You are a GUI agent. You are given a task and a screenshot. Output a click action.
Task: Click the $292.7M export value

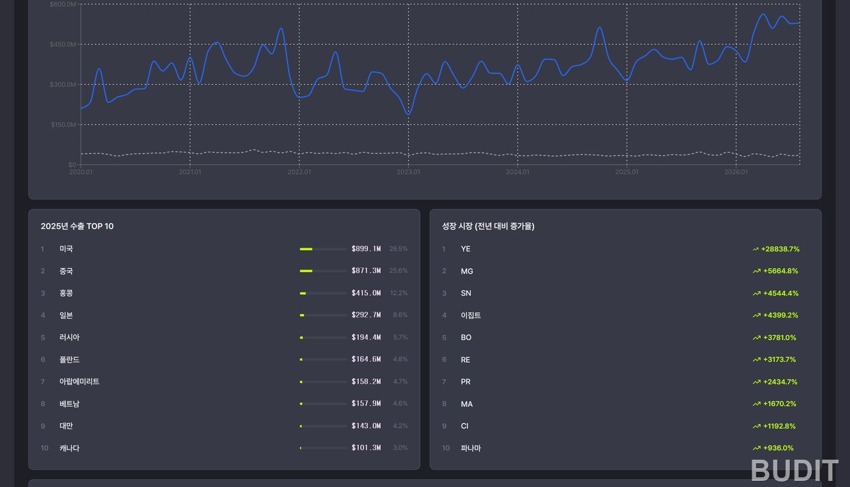point(366,316)
